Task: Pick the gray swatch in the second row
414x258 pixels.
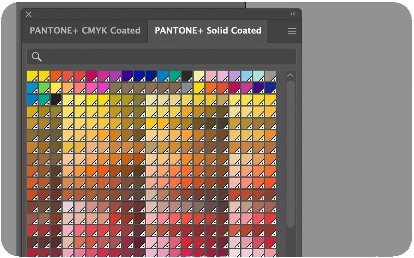Action: click(x=187, y=88)
